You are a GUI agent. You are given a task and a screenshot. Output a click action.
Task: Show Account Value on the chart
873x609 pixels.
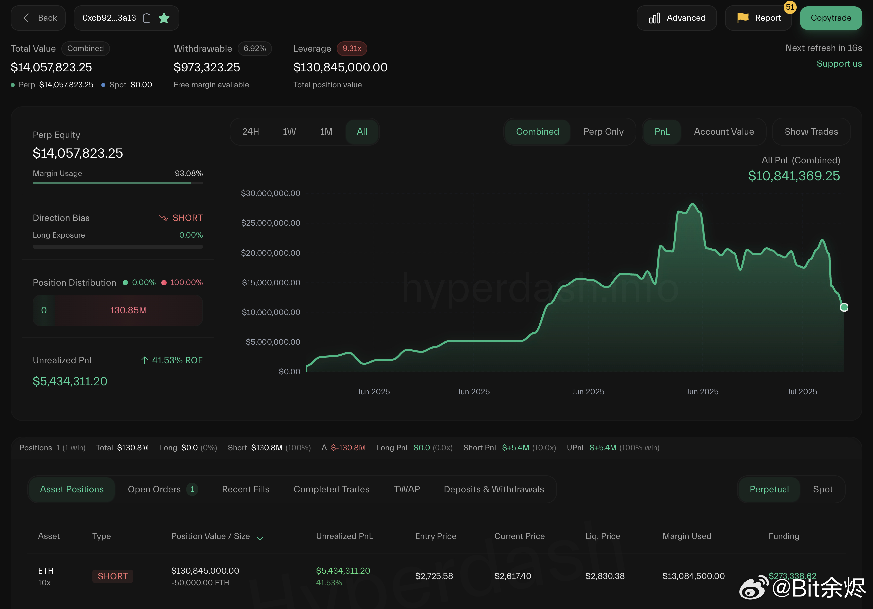tap(724, 131)
